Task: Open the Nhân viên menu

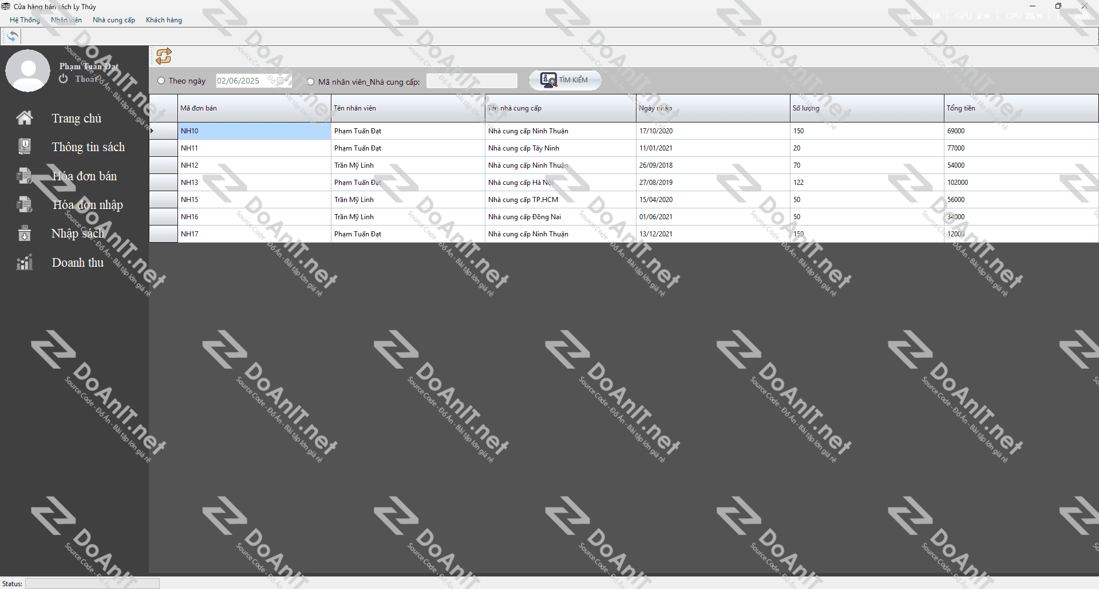Action: pos(66,20)
